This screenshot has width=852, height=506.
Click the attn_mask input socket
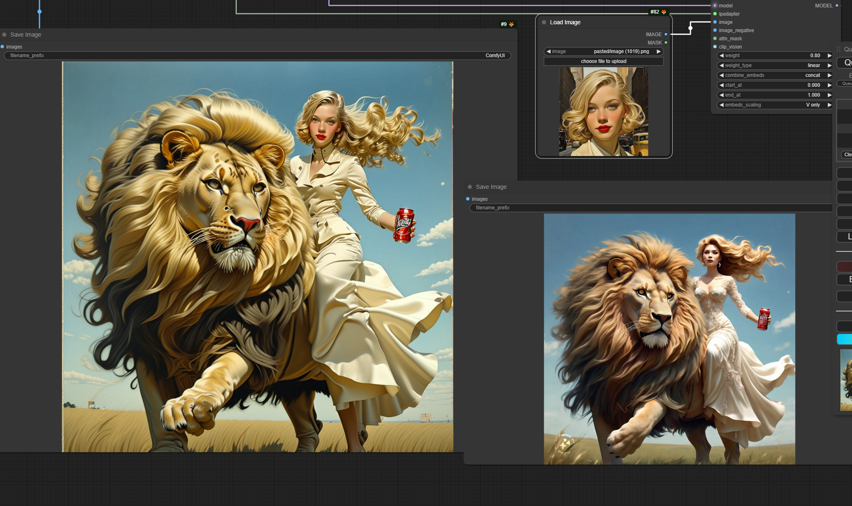coord(715,39)
